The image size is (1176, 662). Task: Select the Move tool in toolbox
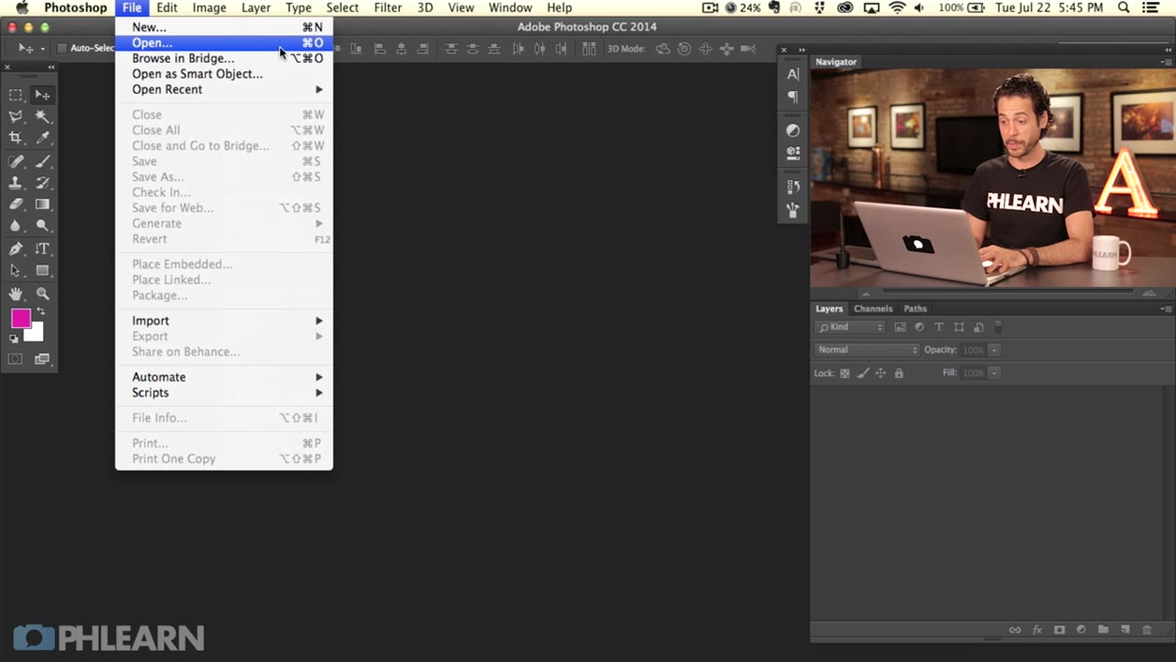42,95
